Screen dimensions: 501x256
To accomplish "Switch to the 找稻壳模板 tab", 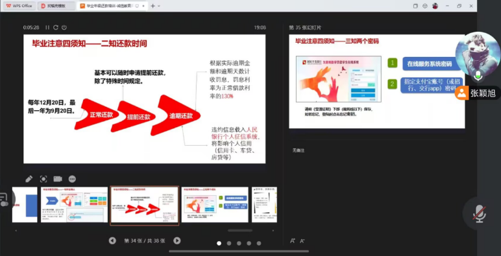I will pos(56,6).
